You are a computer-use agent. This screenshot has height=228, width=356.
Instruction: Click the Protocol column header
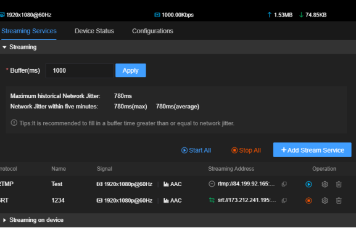(9, 169)
